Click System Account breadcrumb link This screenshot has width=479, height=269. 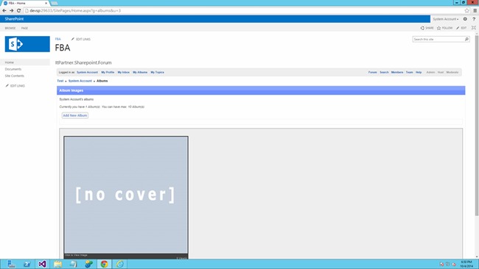pos(80,81)
